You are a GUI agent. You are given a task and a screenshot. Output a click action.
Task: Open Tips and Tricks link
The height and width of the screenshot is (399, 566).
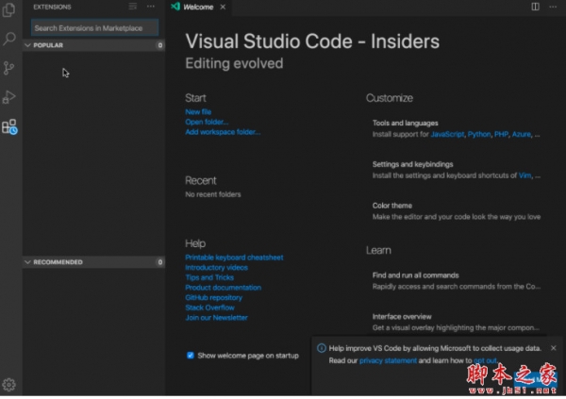209,277
